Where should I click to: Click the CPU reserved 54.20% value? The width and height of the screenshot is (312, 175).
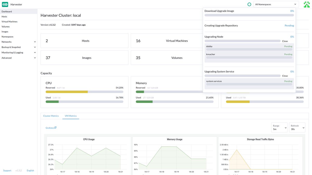[119, 88]
